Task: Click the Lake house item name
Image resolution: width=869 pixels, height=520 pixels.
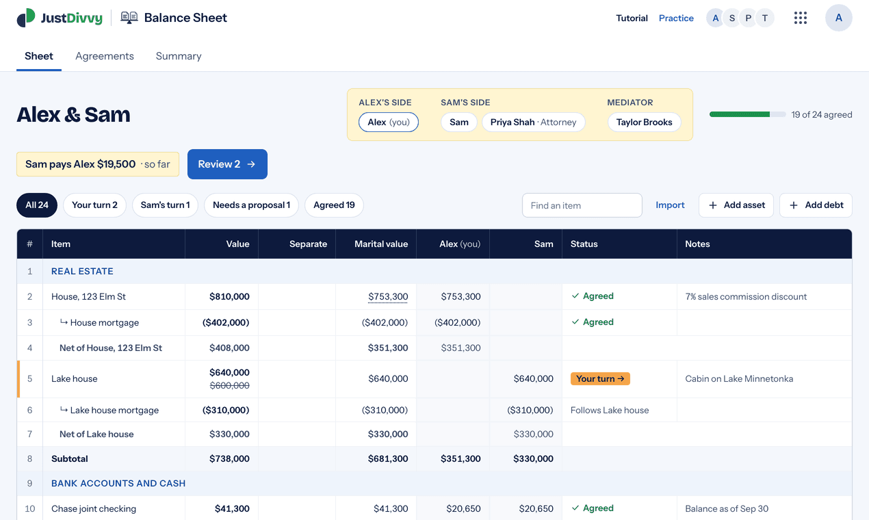Action: pyautogui.click(x=75, y=378)
